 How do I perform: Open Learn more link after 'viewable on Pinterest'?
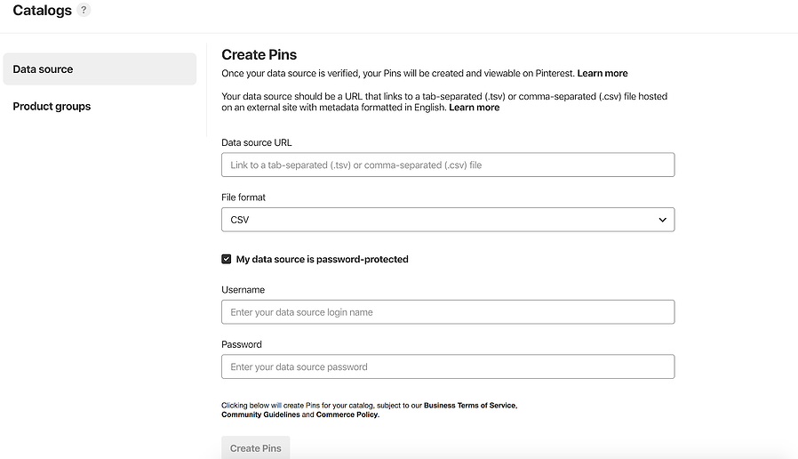coord(602,73)
